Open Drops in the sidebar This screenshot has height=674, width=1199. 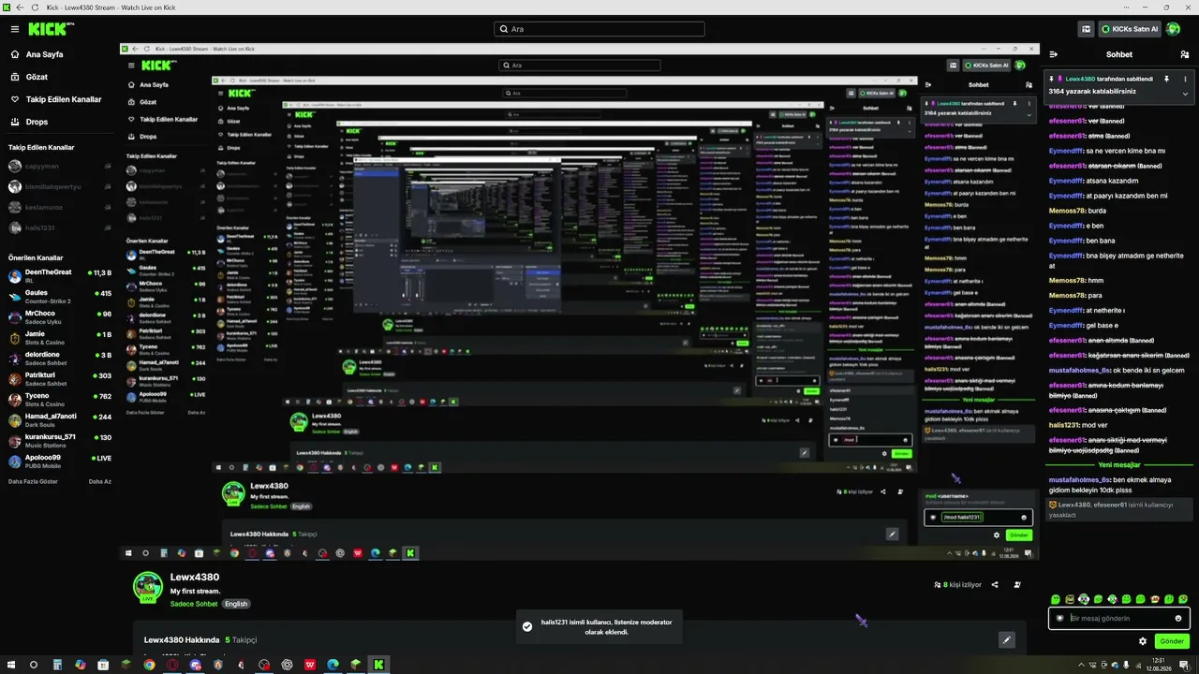tap(37, 122)
